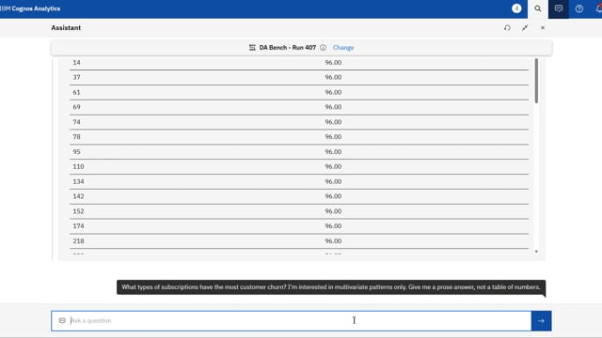Close the Assistant panel
The width and height of the screenshot is (602, 338).
tap(543, 27)
